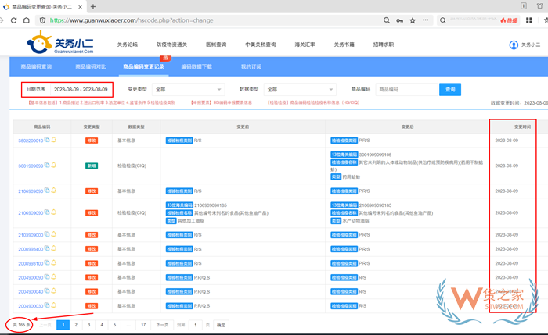Click the green 新增 tag in 3001909099 row
Image resolution: width=548 pixels, height=335 pixels.
92,166
